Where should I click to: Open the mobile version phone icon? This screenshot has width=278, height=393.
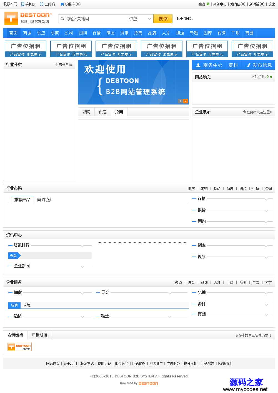pyautogui.click(x=22, y=4)
